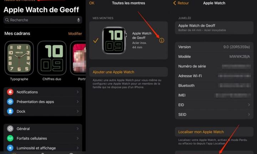The height and width of the screenshot is (154, 257).
Task: Open the Notifications bell icon entry
Action: point(10,92)
